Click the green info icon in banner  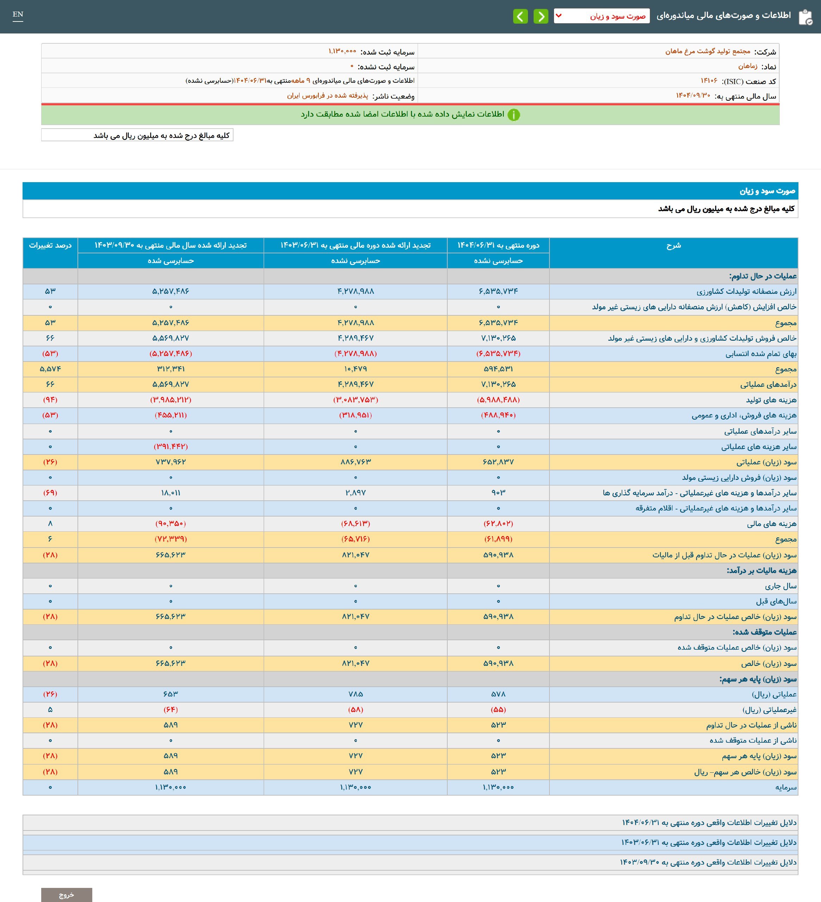514,115
